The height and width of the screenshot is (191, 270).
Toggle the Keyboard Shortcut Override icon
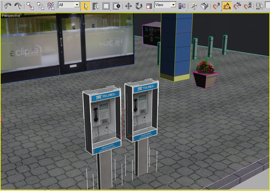tap(204, 6)
